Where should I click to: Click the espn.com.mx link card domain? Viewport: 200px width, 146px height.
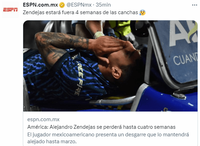[43, 119]
